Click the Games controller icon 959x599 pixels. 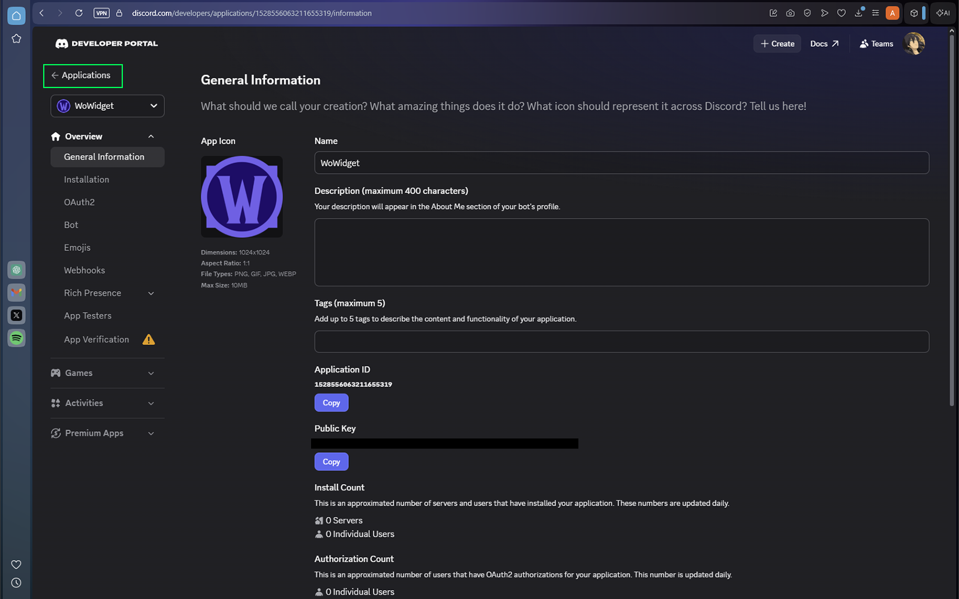coord(56,373)
